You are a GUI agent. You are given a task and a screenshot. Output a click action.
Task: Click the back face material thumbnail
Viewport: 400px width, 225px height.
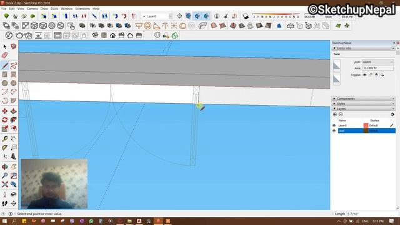(337, 79)
